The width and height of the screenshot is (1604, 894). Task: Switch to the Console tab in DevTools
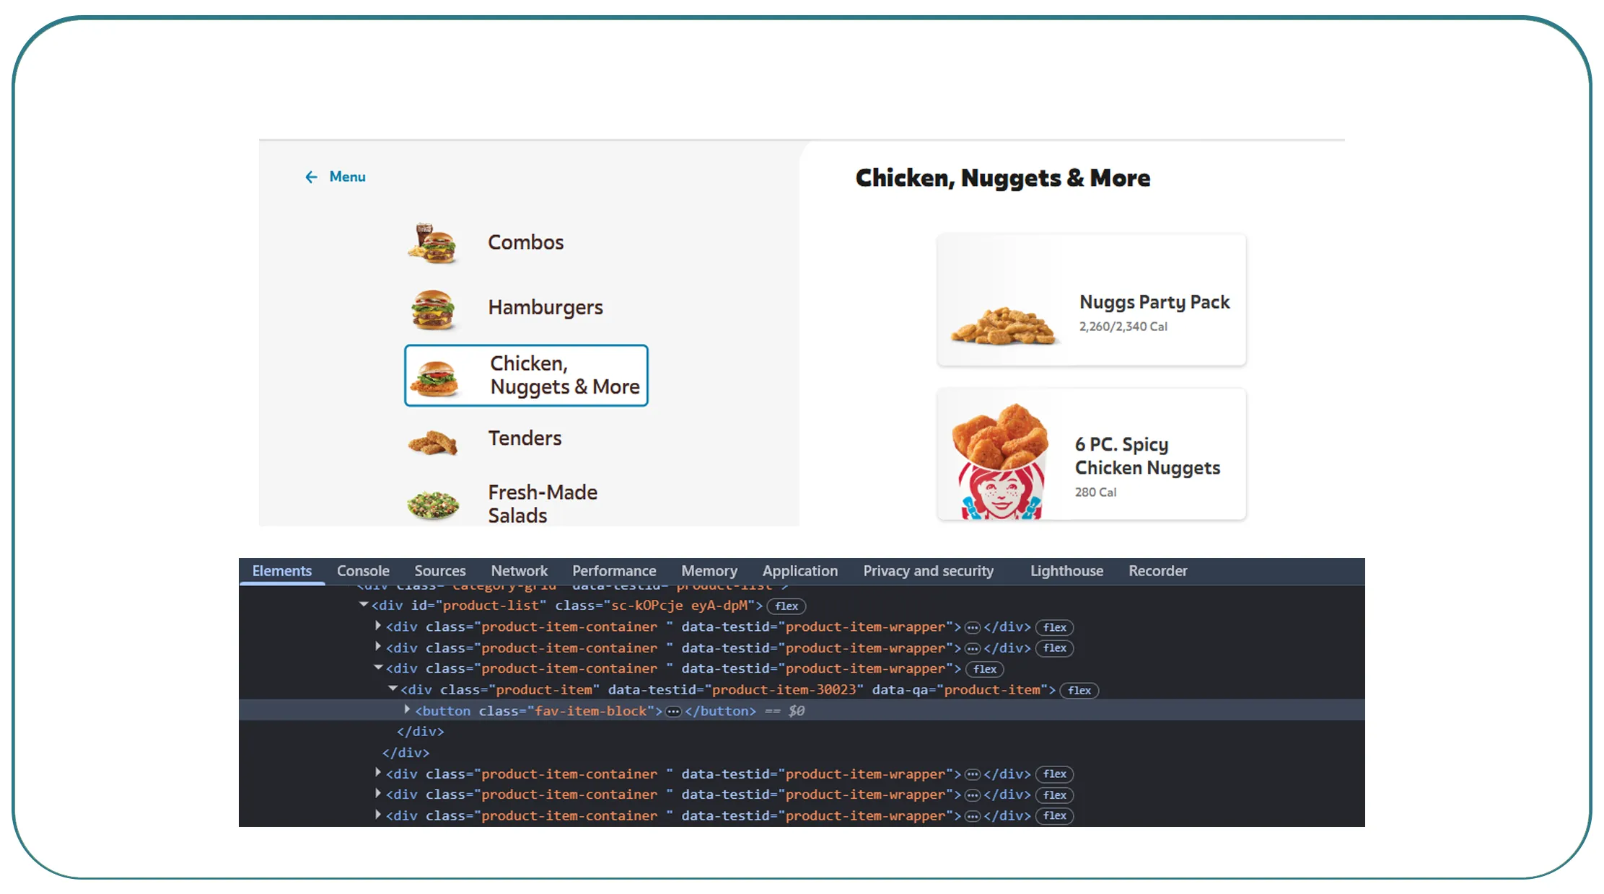click(363, 570)
